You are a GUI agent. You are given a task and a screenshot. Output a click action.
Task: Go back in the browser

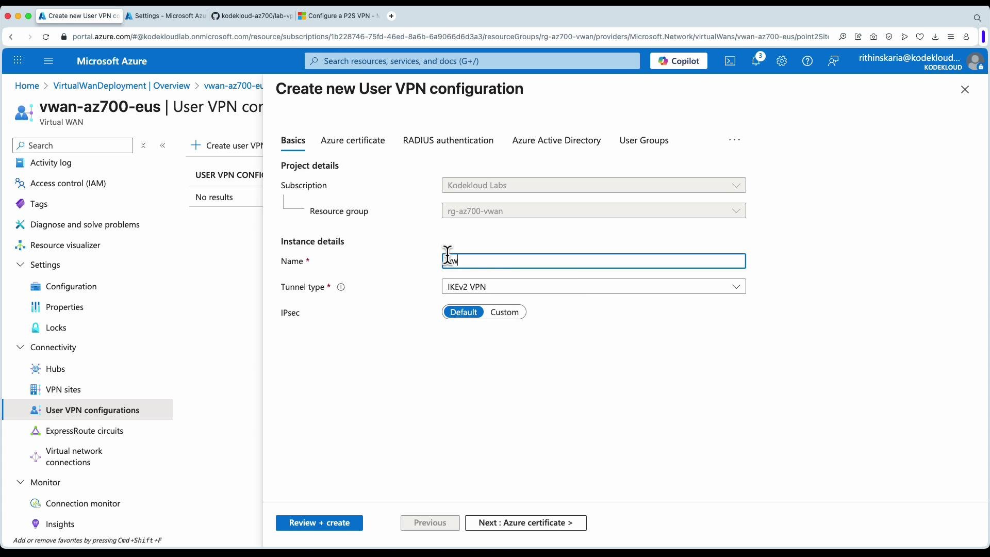[x=11, y=37]
